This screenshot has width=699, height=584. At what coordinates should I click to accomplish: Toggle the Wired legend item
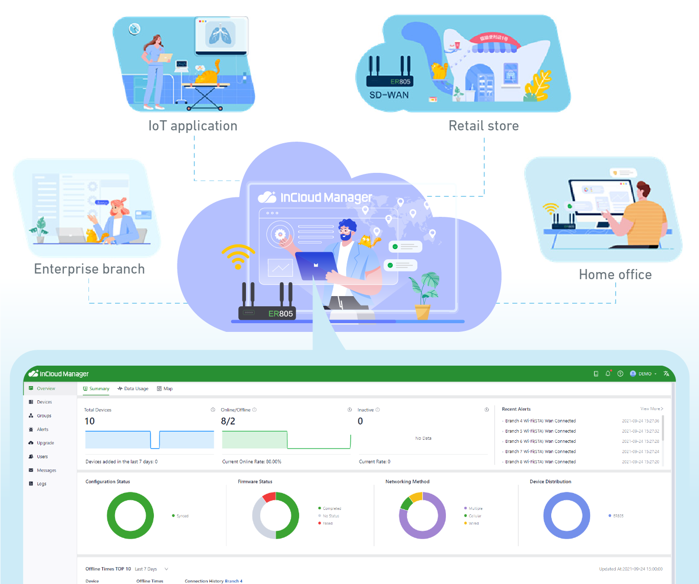coord(471,523)
